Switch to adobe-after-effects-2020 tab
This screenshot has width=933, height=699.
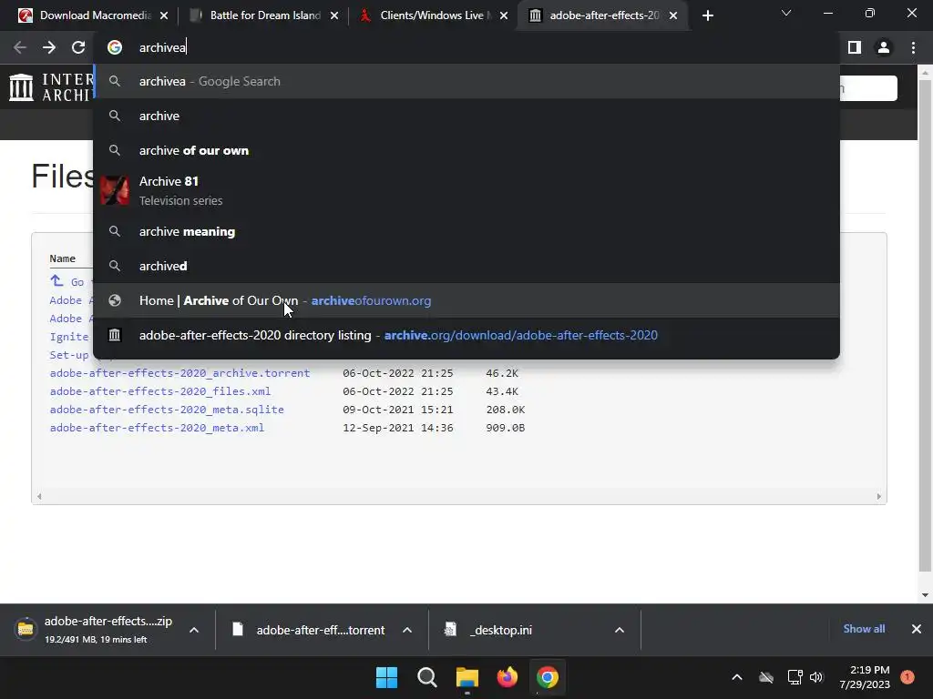(x=602, y=15)
